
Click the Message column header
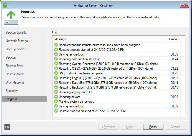107,39
